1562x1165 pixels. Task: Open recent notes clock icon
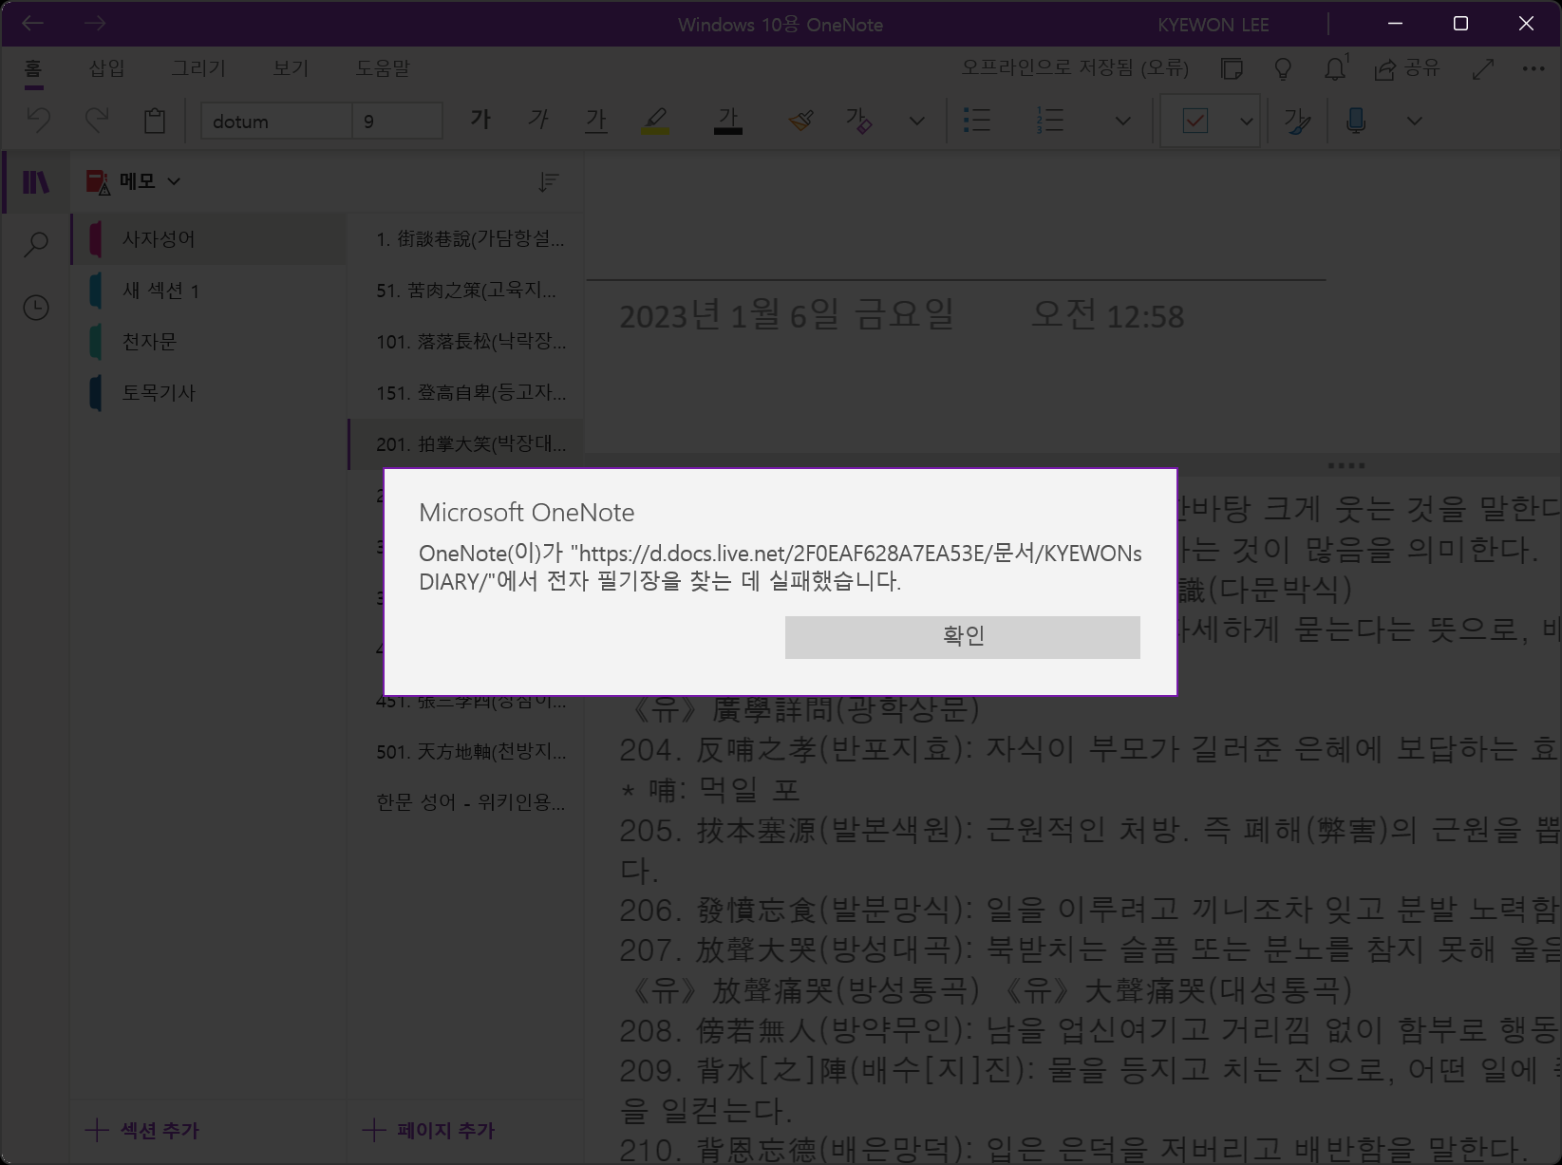[36, 308]
